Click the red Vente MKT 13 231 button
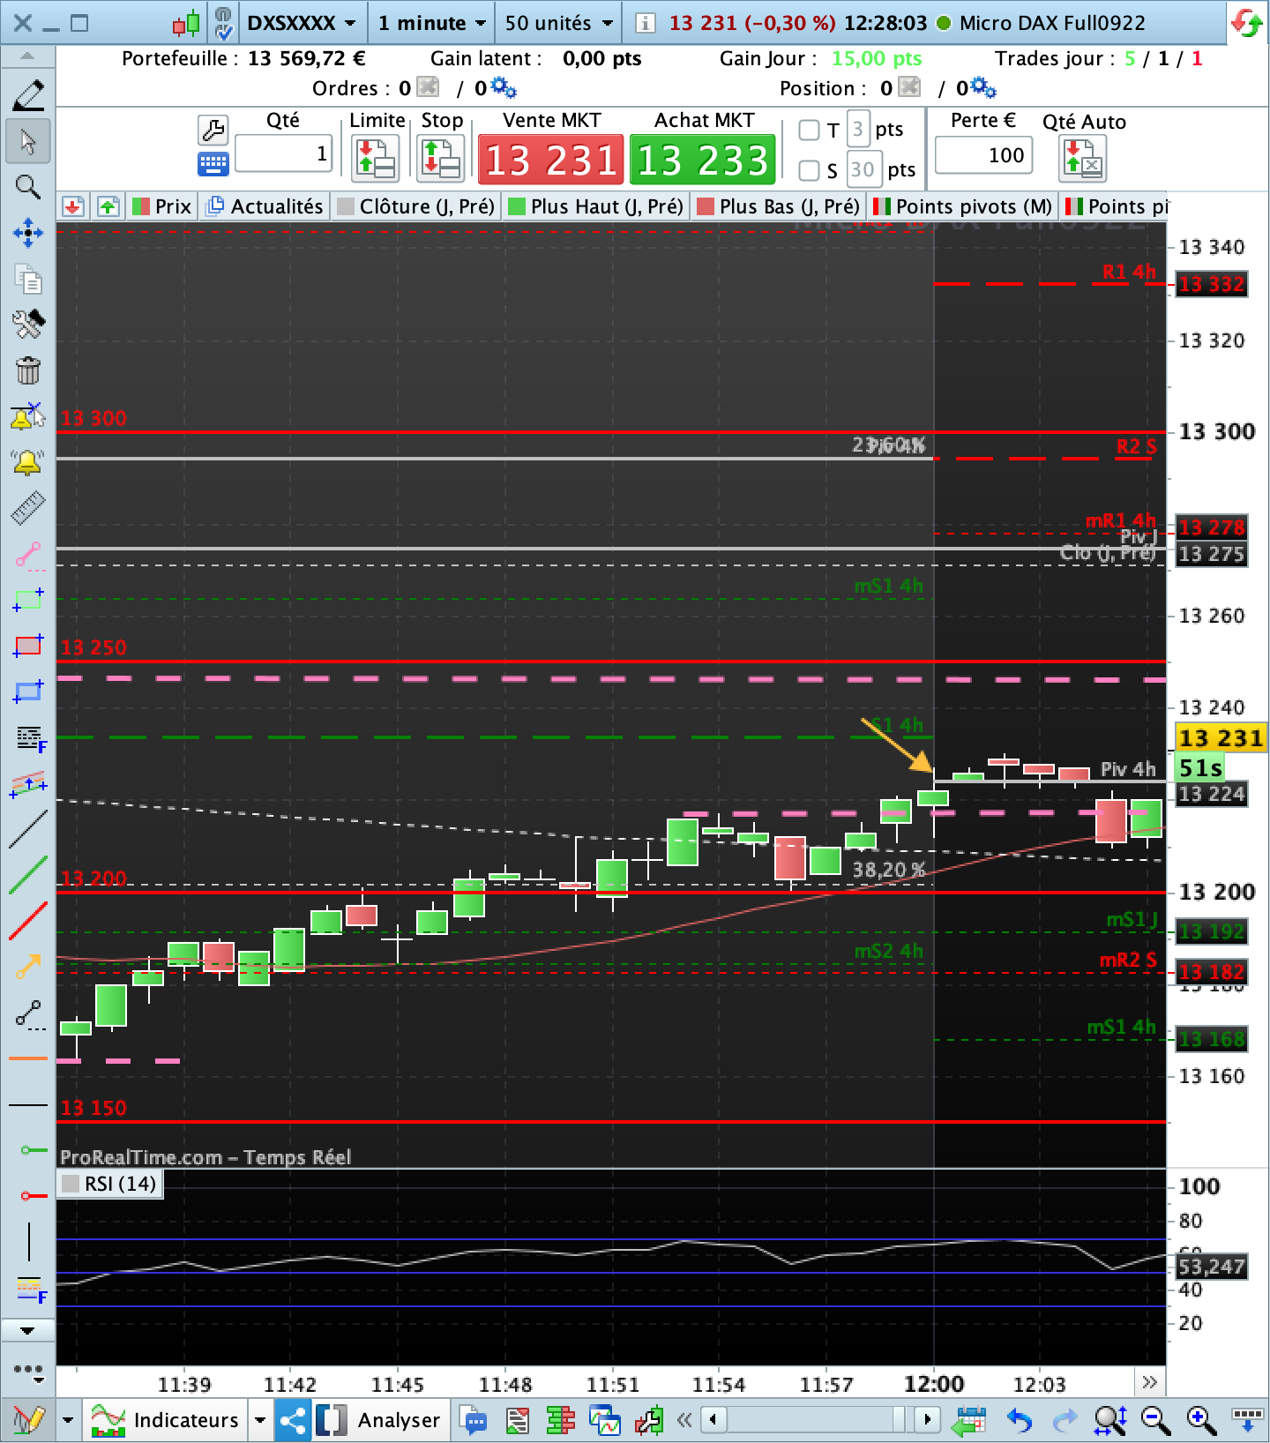Viewport: 1270px width, 1443px height. (x=551, y=160)
